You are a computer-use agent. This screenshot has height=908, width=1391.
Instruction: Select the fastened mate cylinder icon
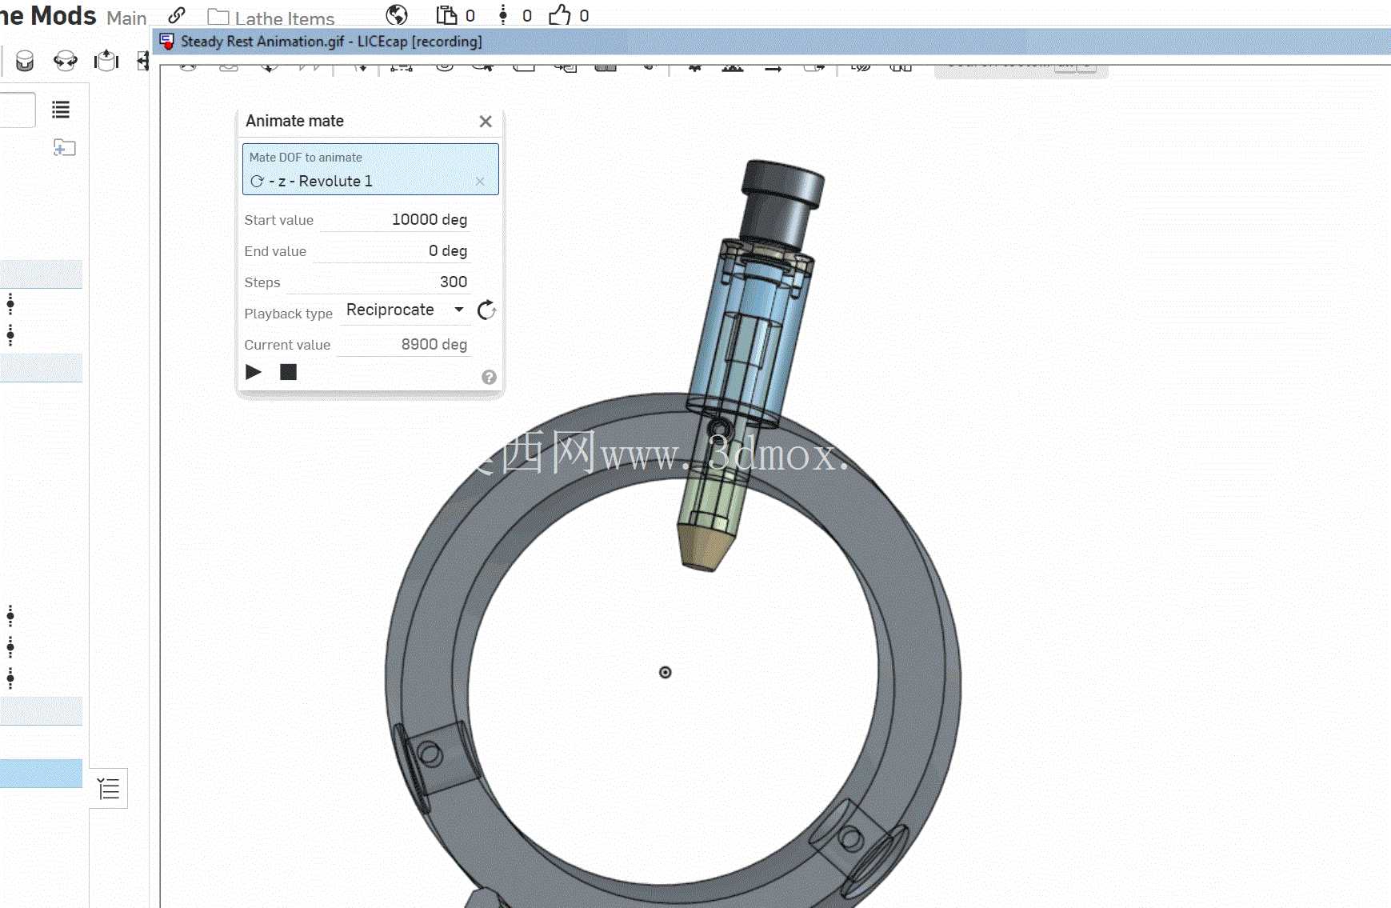point(25,61)
